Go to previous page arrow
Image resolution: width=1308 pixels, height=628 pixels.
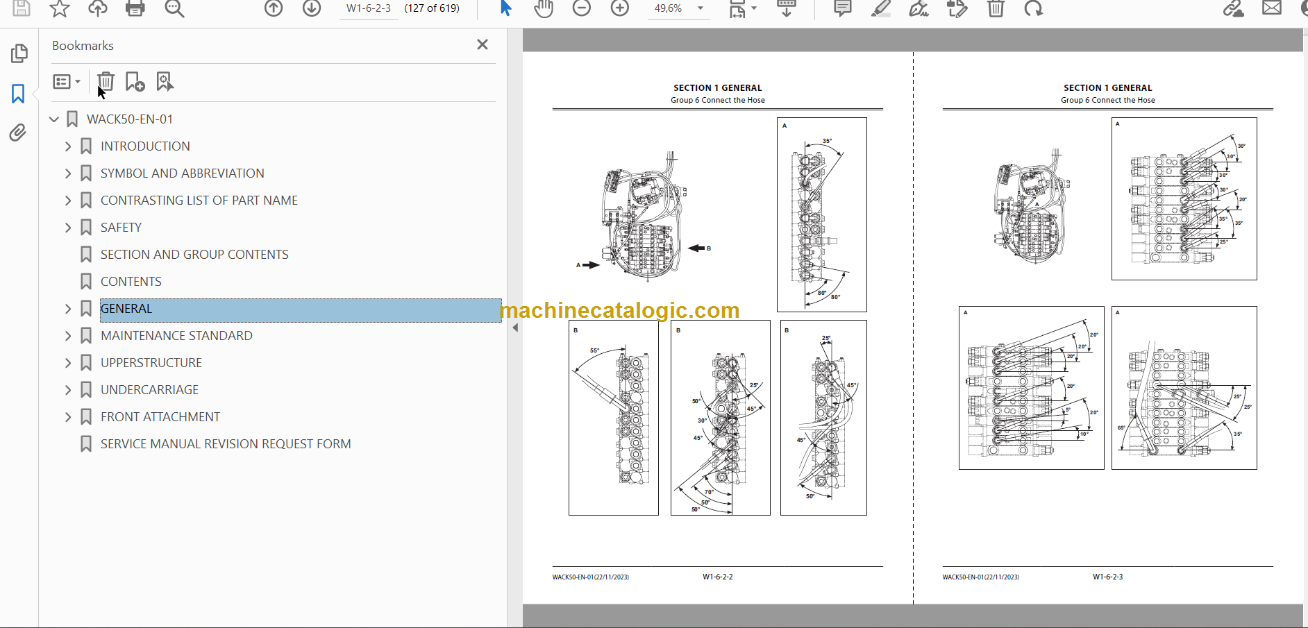[274, 8]
